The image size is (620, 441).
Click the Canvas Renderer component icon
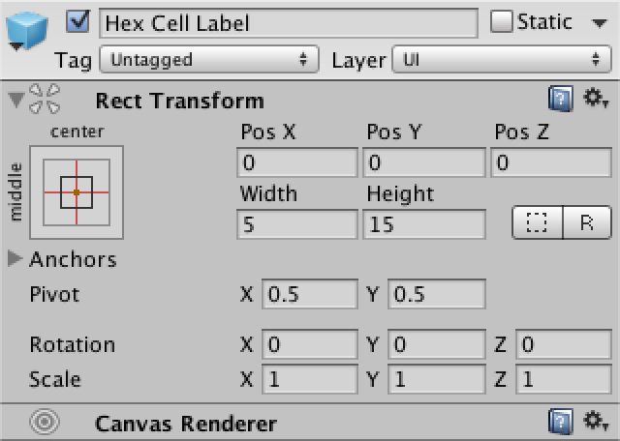tap(46, 423)
